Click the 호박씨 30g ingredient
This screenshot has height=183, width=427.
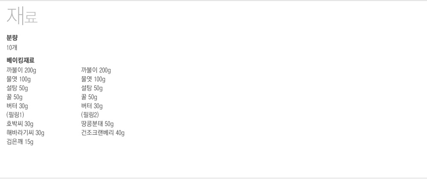[20, 124]
